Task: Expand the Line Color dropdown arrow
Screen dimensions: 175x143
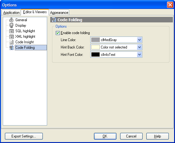Action: pos(139,40)
